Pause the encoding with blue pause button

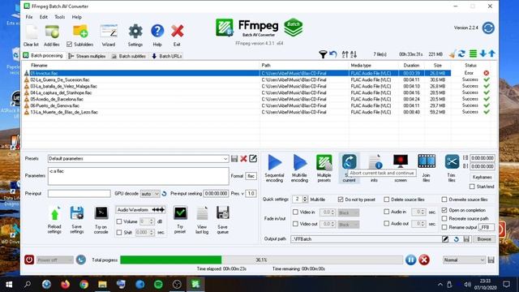click(x=411, y=260)
